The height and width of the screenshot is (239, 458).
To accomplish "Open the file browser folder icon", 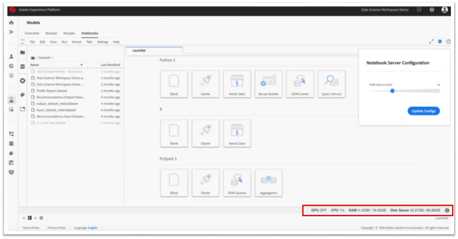I will coord(22,52).
